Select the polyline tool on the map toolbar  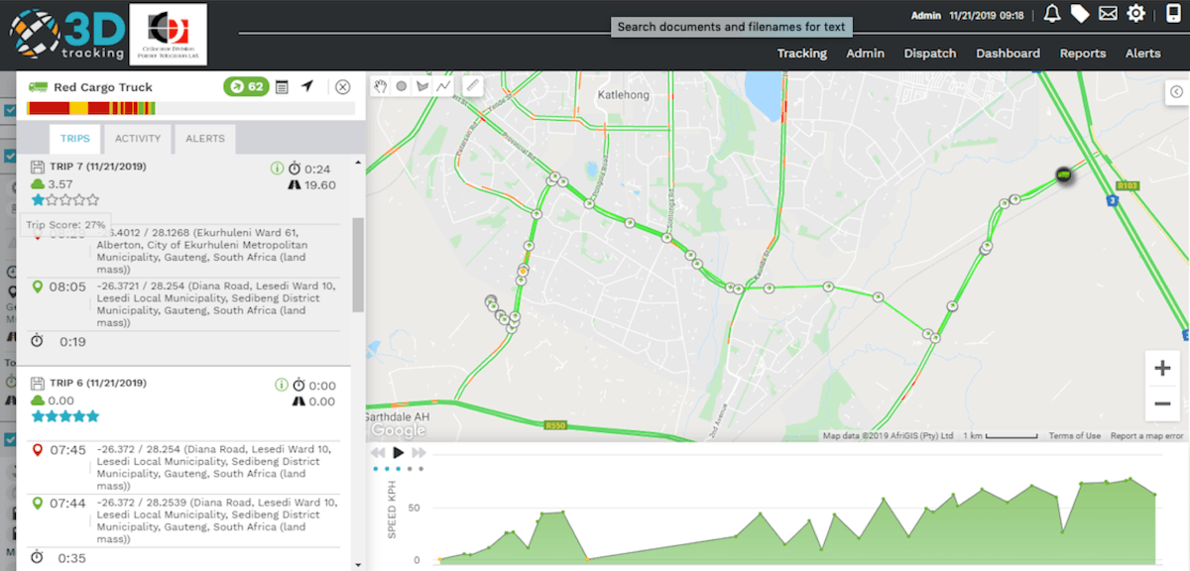pos(444,87)
